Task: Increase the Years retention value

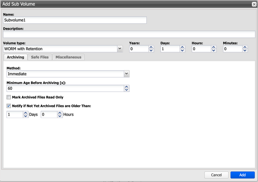Action: (x=151, y=47)
